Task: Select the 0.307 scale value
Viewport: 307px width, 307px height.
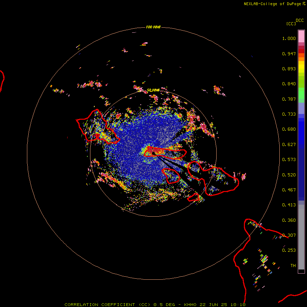Action: [289, 235]
